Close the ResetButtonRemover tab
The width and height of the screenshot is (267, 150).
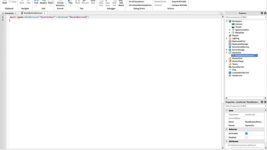45,13
